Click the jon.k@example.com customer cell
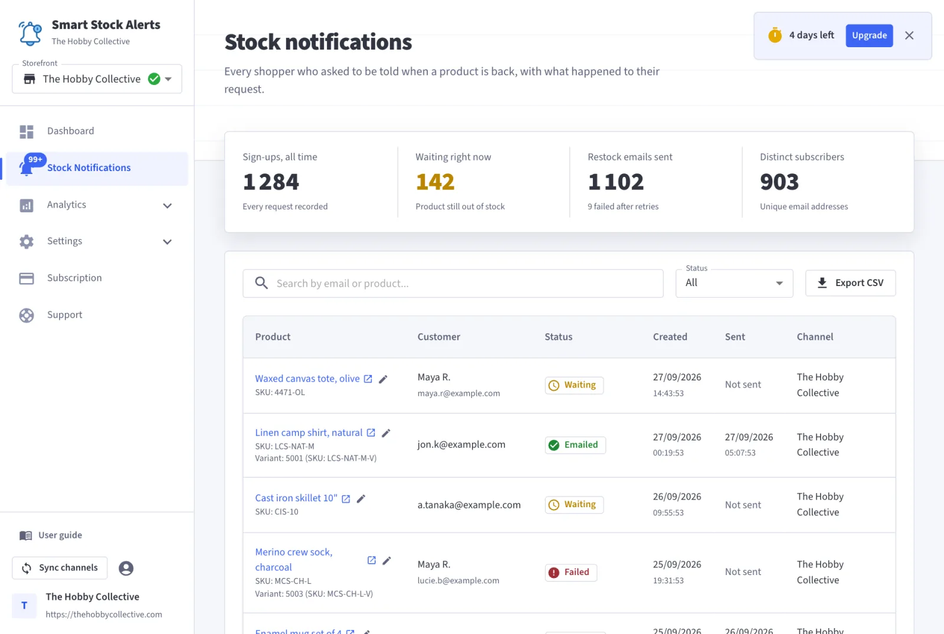This screenshot has height=634, width=944. (x=461, y=445)
